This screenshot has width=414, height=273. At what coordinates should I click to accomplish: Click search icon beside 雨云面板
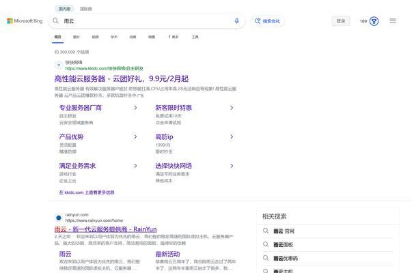[266, 244]
